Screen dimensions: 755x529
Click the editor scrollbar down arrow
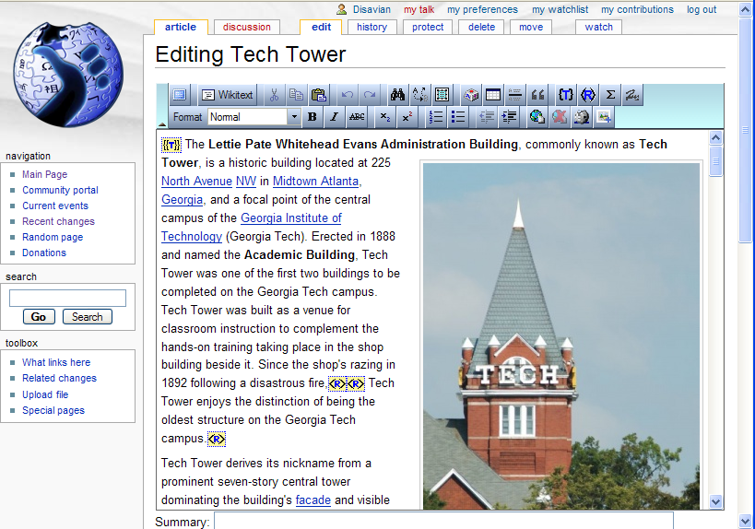coord(715,501)
